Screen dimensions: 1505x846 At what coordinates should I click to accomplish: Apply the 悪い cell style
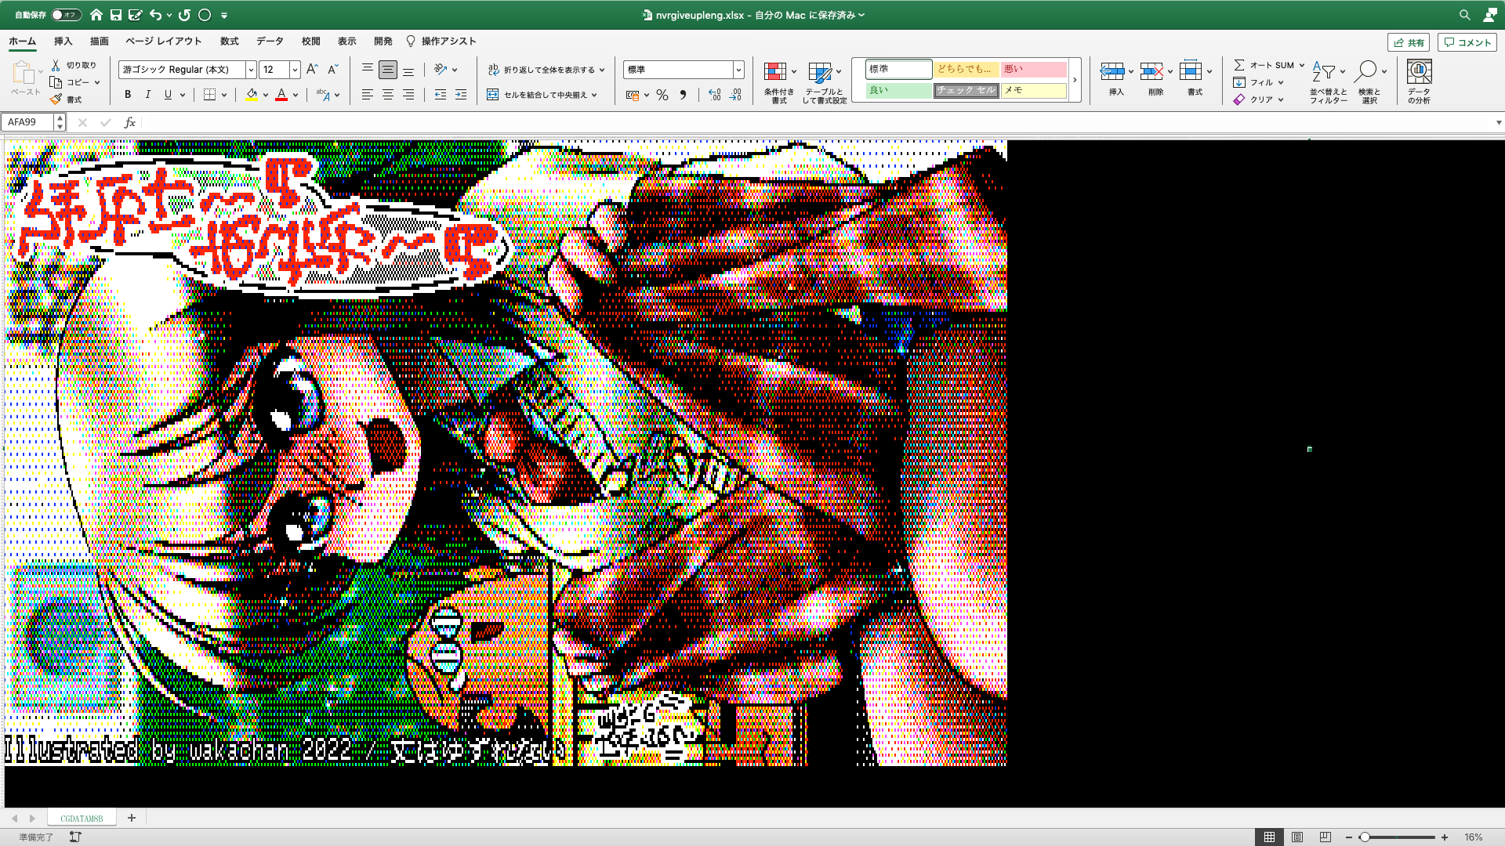tap(1034, 70)
